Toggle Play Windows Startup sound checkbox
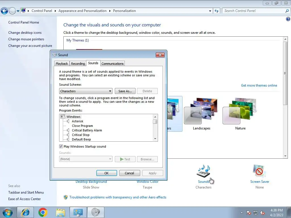The width and height of the screenshot is (291, 218). pos(61,146)
